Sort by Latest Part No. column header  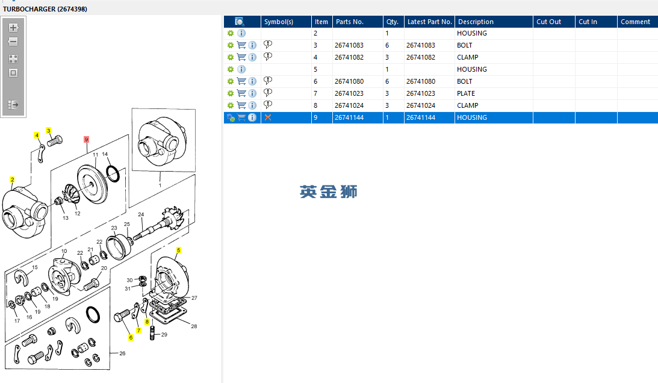tap(430, 22)
